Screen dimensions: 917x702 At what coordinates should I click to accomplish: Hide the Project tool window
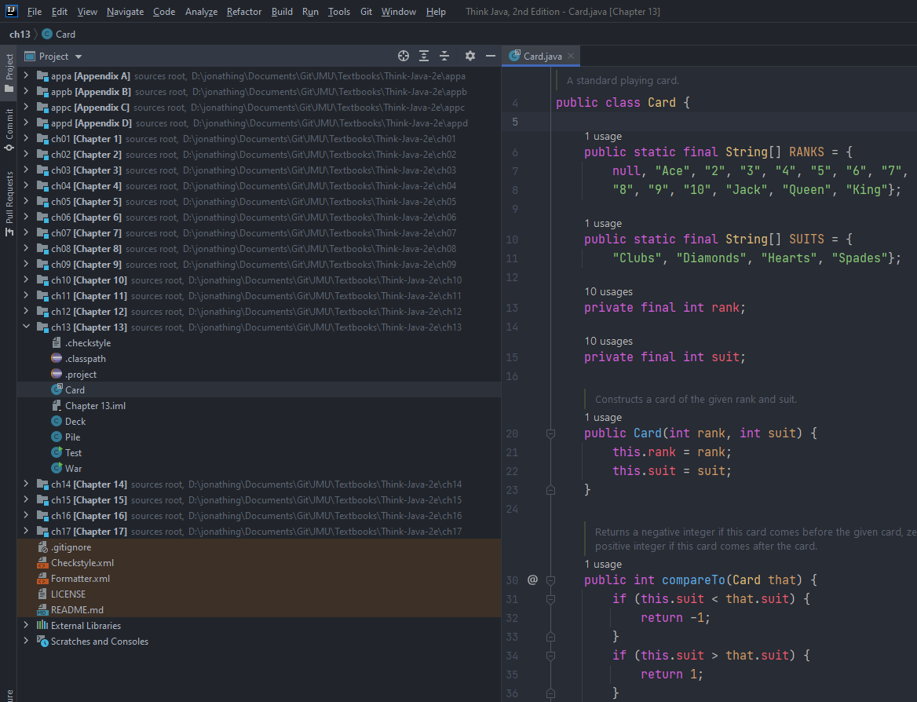pos(491,57)
